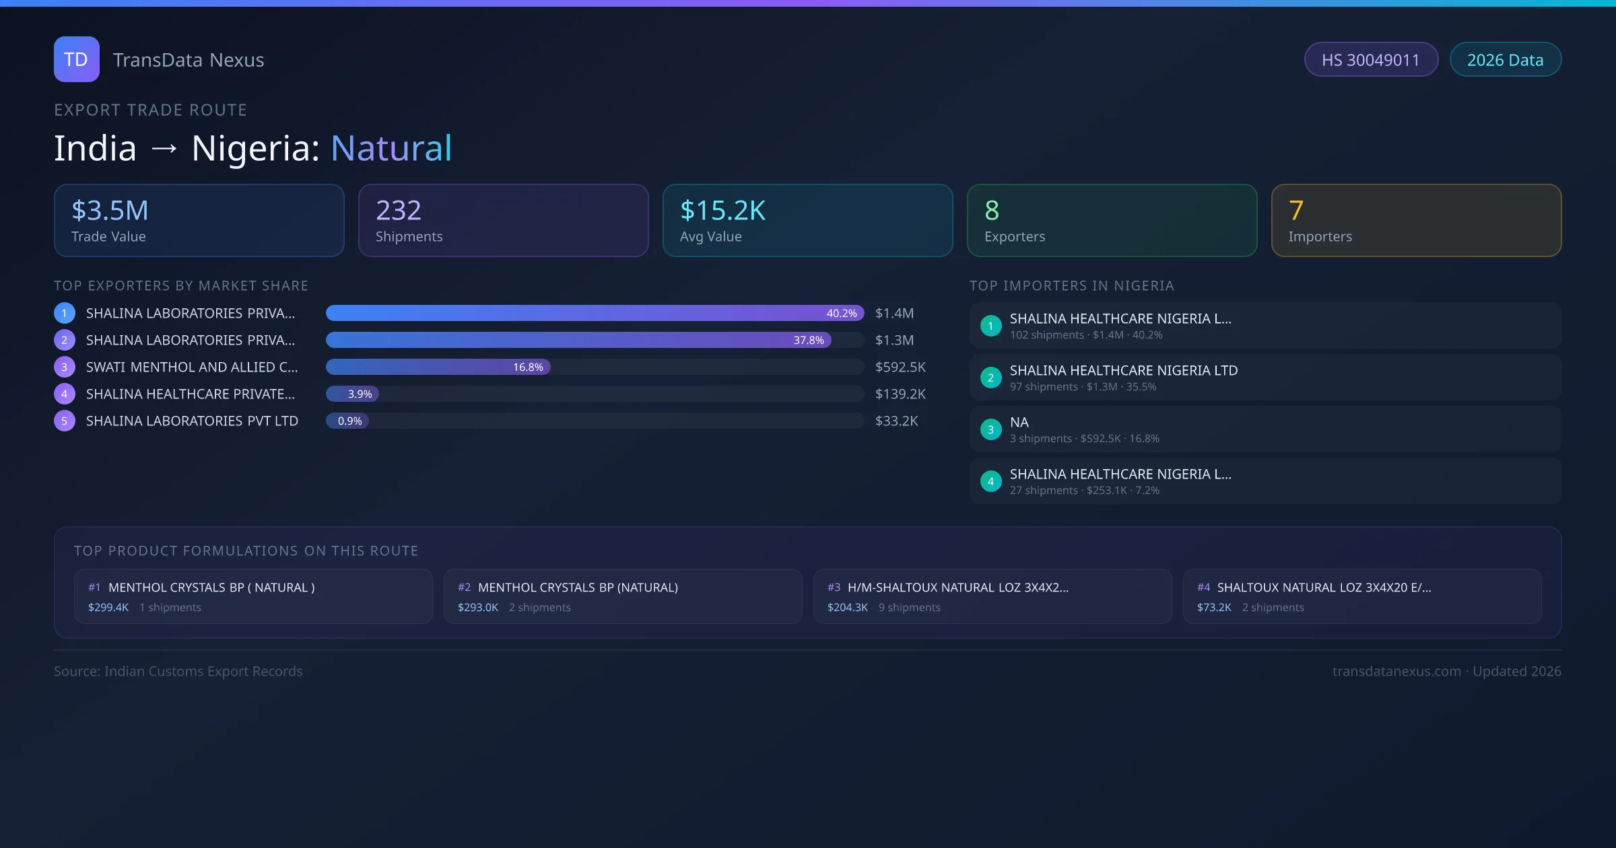Click the 40.2% market share bar
Image resolution: width=1616 pixels, height=848 pixels.
pos(595,313)
